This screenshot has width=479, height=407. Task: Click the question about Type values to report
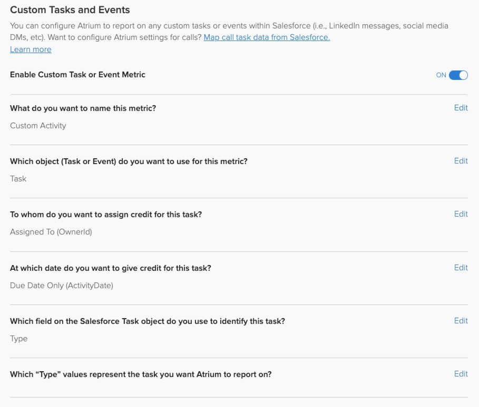click(x=141, y=374)
